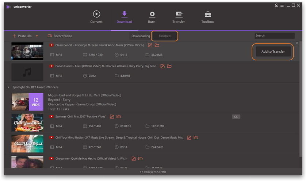Collapse the Spotlight On BET Awards group
The width and height of the screenshot is (306, 181).
(x=8, y=87)
